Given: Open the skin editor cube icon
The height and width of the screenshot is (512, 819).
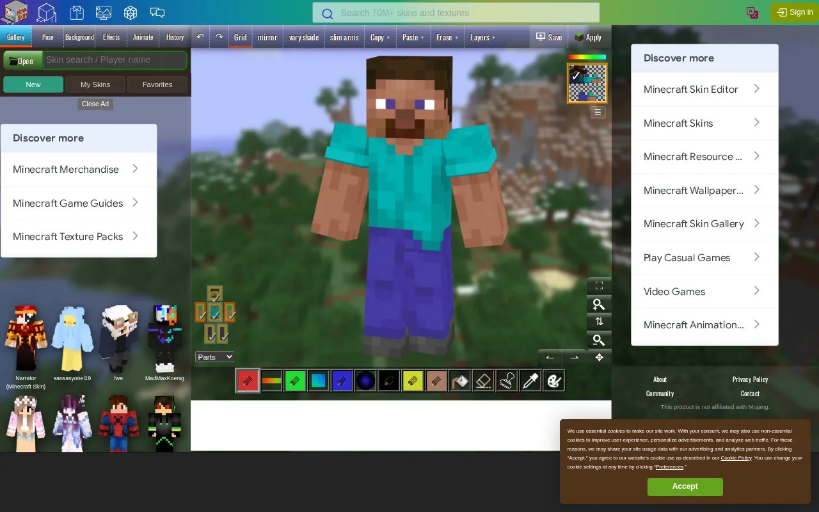Looking at the screenshot, I should pos(47,12).
